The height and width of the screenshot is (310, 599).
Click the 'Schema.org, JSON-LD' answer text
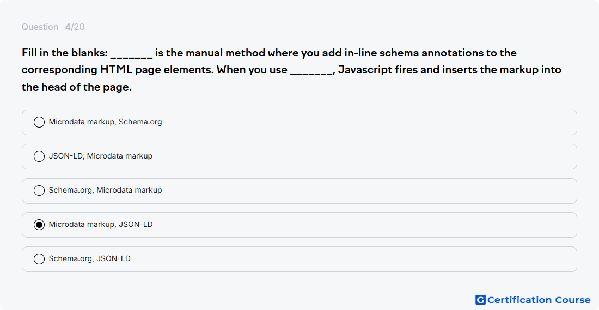pos(90,258)
